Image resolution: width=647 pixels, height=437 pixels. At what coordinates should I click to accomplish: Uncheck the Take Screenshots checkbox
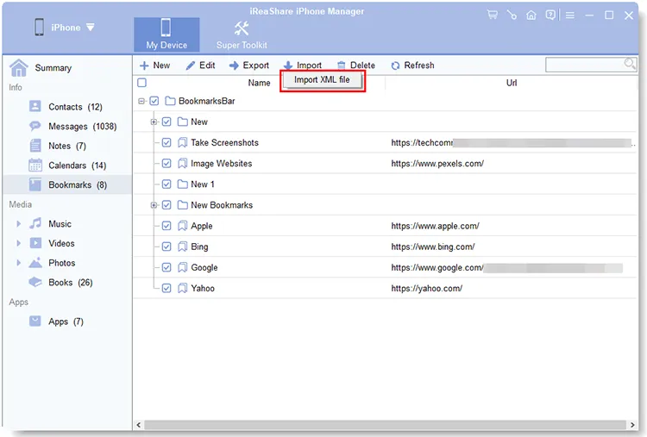(x=166, y=142)
